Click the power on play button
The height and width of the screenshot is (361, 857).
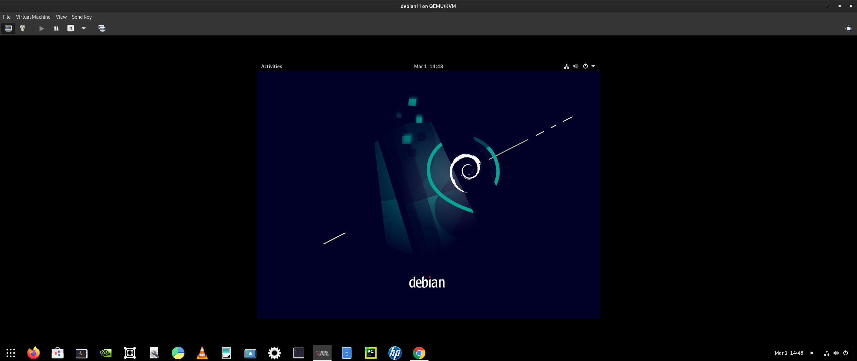click(42, 28)
